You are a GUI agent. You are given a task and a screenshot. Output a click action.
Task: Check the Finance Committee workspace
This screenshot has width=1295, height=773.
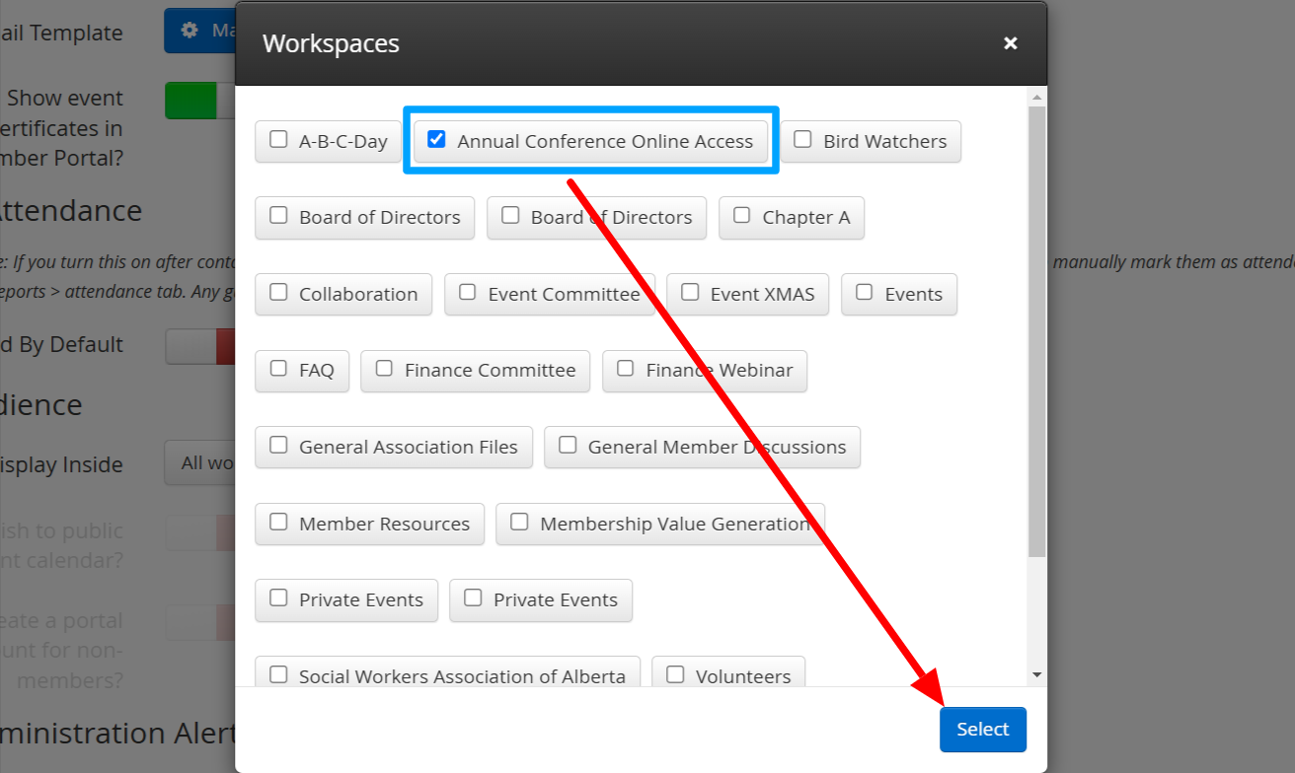tap(384, 369)
